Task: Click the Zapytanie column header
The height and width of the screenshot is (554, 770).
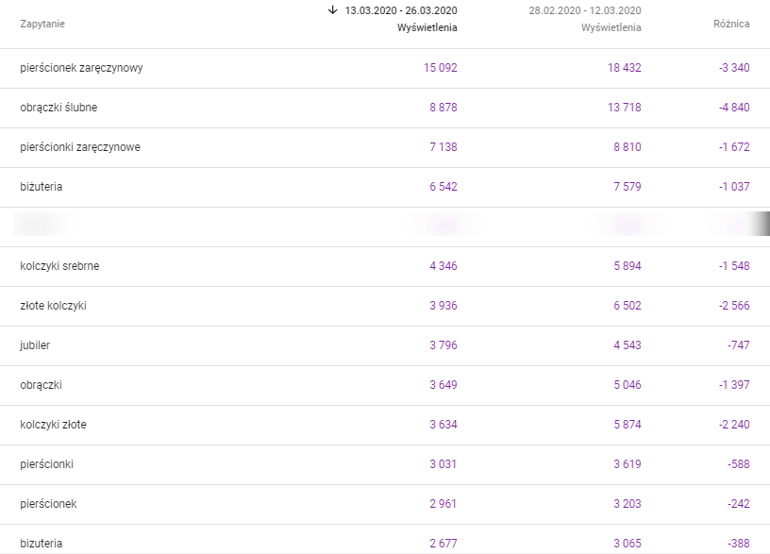Action: pos(42,24)
